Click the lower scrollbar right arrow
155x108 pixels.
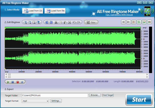(x=147, y=77)
